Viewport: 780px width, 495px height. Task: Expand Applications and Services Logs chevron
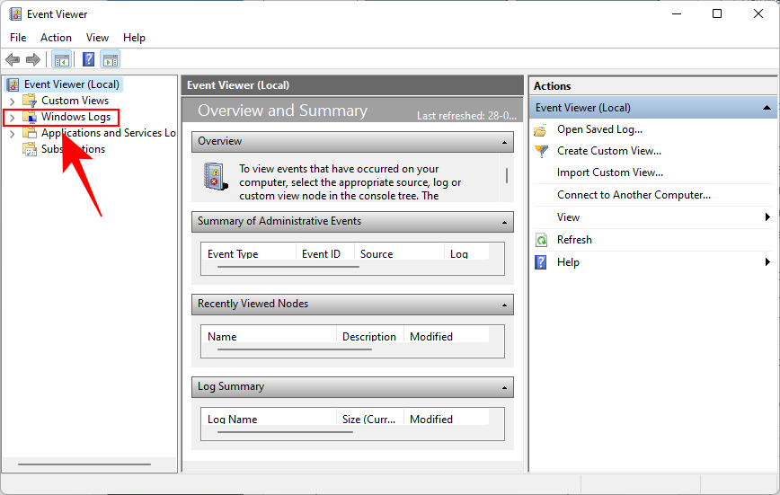(12, 134)
